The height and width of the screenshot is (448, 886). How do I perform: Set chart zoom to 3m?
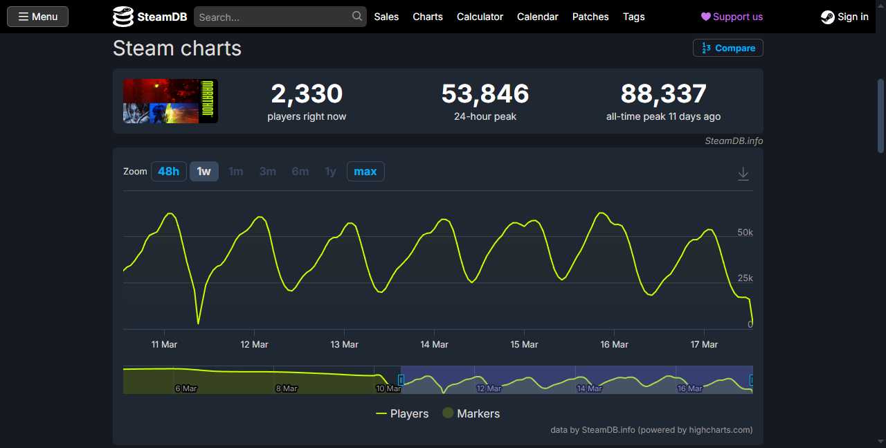pos(268,171)
